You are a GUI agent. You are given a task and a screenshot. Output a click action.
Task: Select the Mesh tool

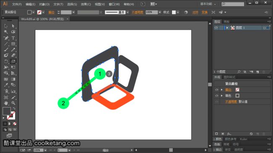[x=6, y=79]
